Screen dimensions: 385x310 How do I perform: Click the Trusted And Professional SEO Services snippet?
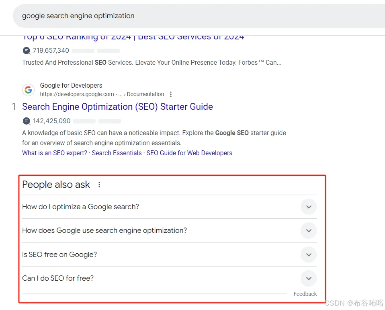click(x=152, y=62)
